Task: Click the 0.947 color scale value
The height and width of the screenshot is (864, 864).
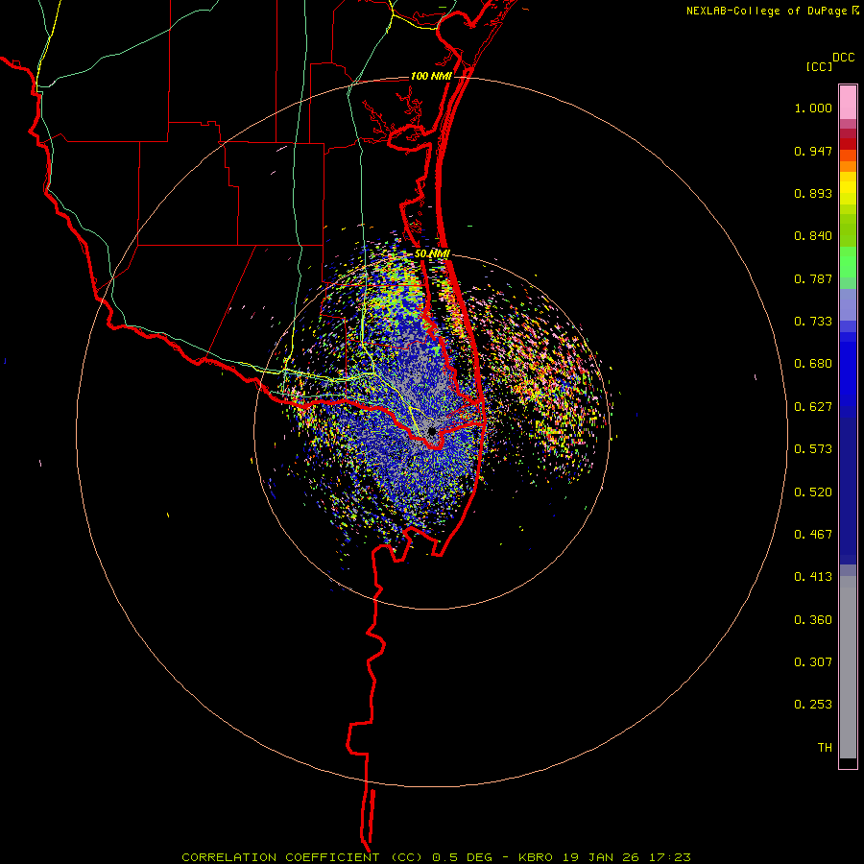Action: (x=813, y=151)
